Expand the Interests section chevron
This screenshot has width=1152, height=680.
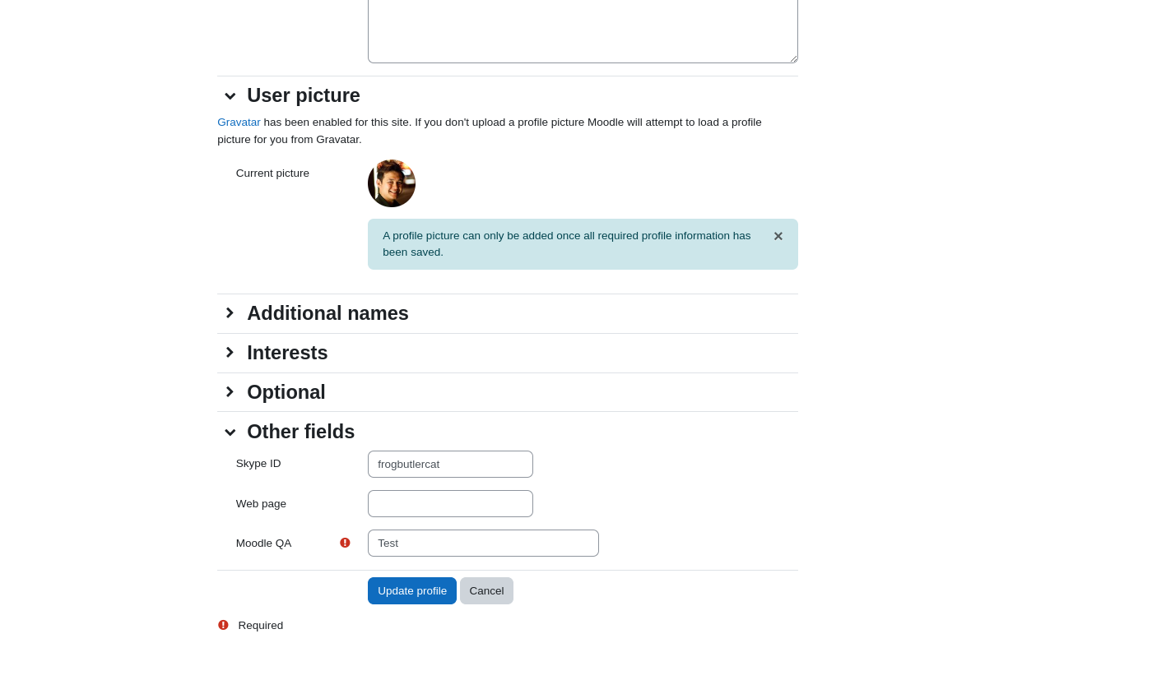(230, 353)
